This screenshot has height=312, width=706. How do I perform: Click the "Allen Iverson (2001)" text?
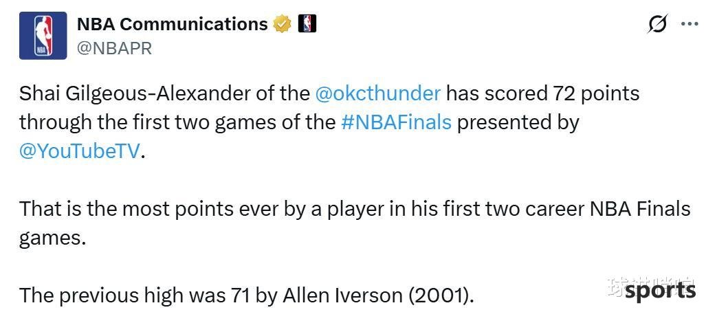[378, 296]
